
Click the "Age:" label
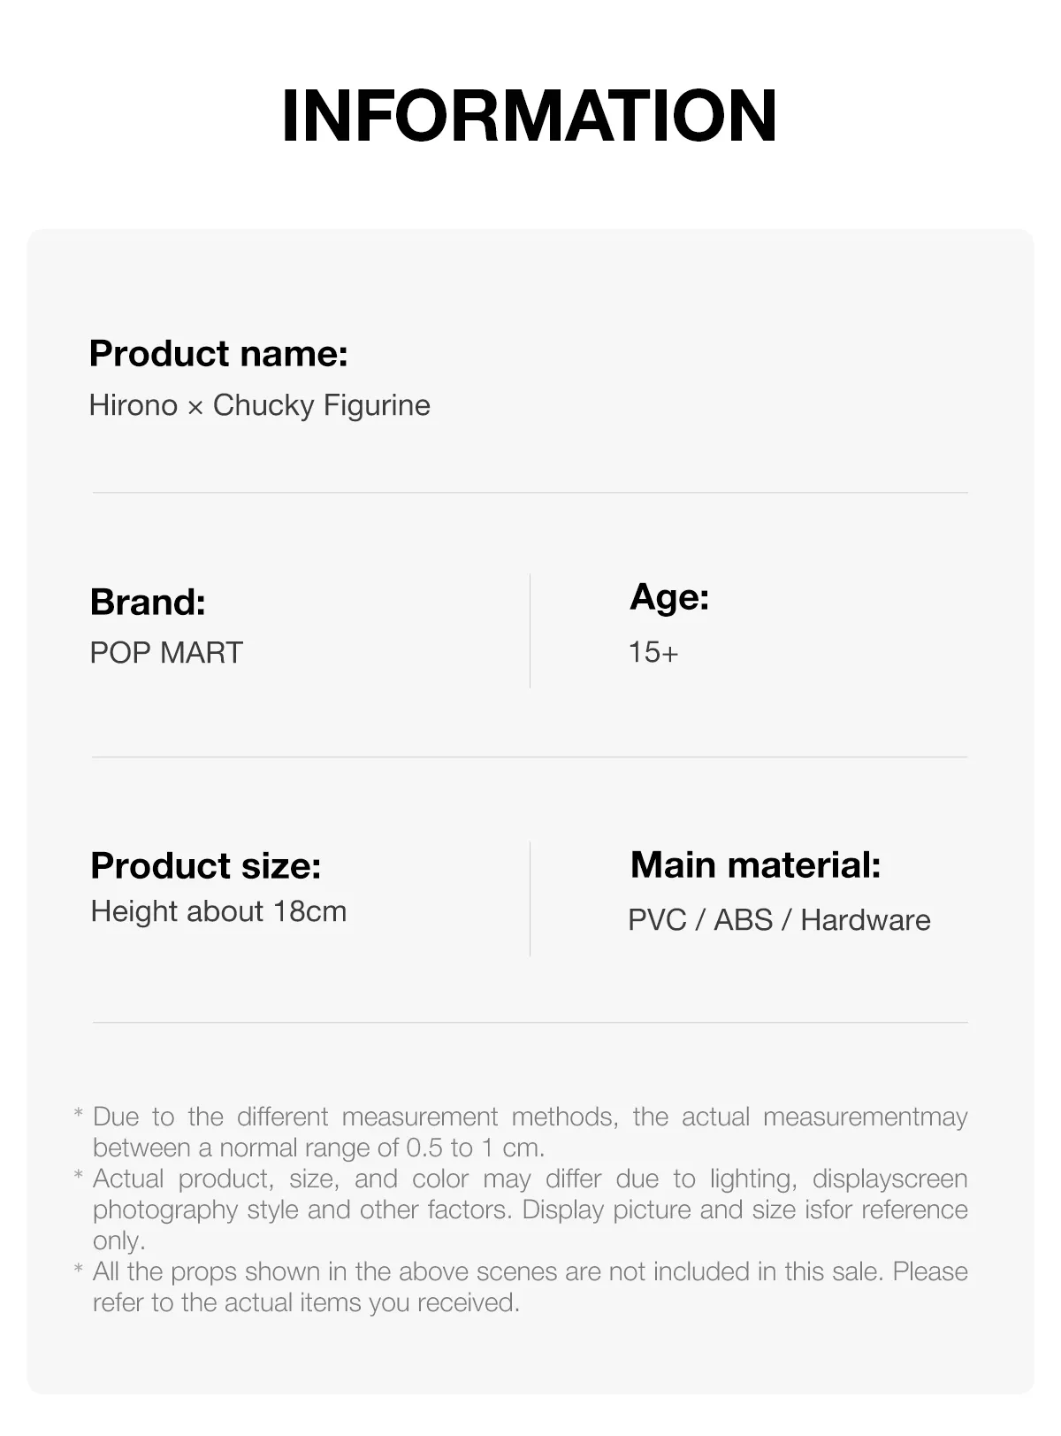click(669, 597)
